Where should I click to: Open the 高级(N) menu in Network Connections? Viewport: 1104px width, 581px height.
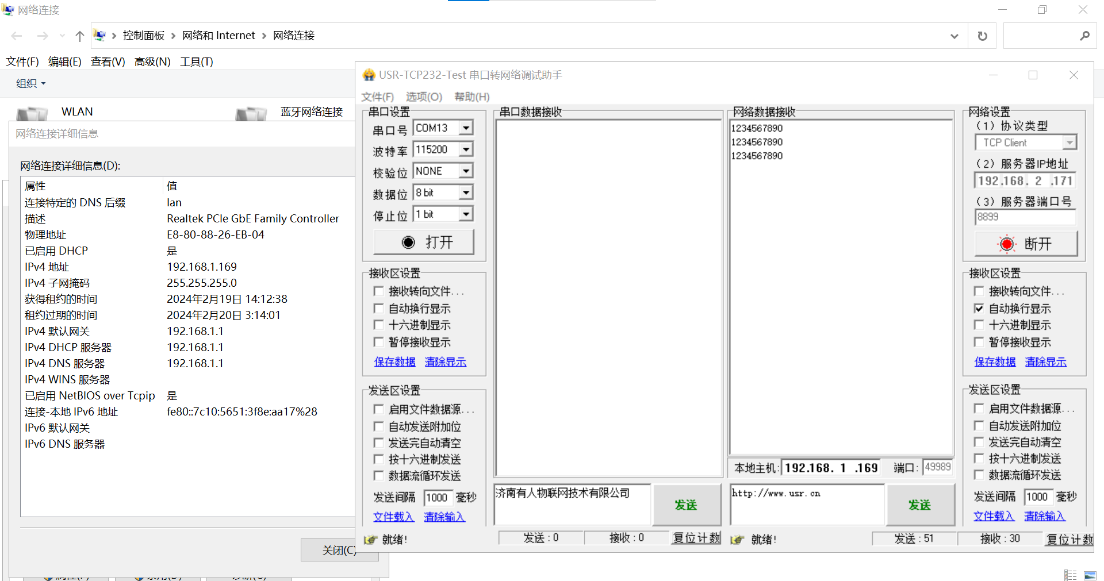pos(152,61)
